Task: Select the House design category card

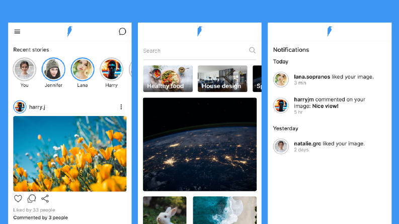Action: [222, 78]
